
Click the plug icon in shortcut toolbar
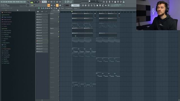pyautogui.click(x=100, y=5)
